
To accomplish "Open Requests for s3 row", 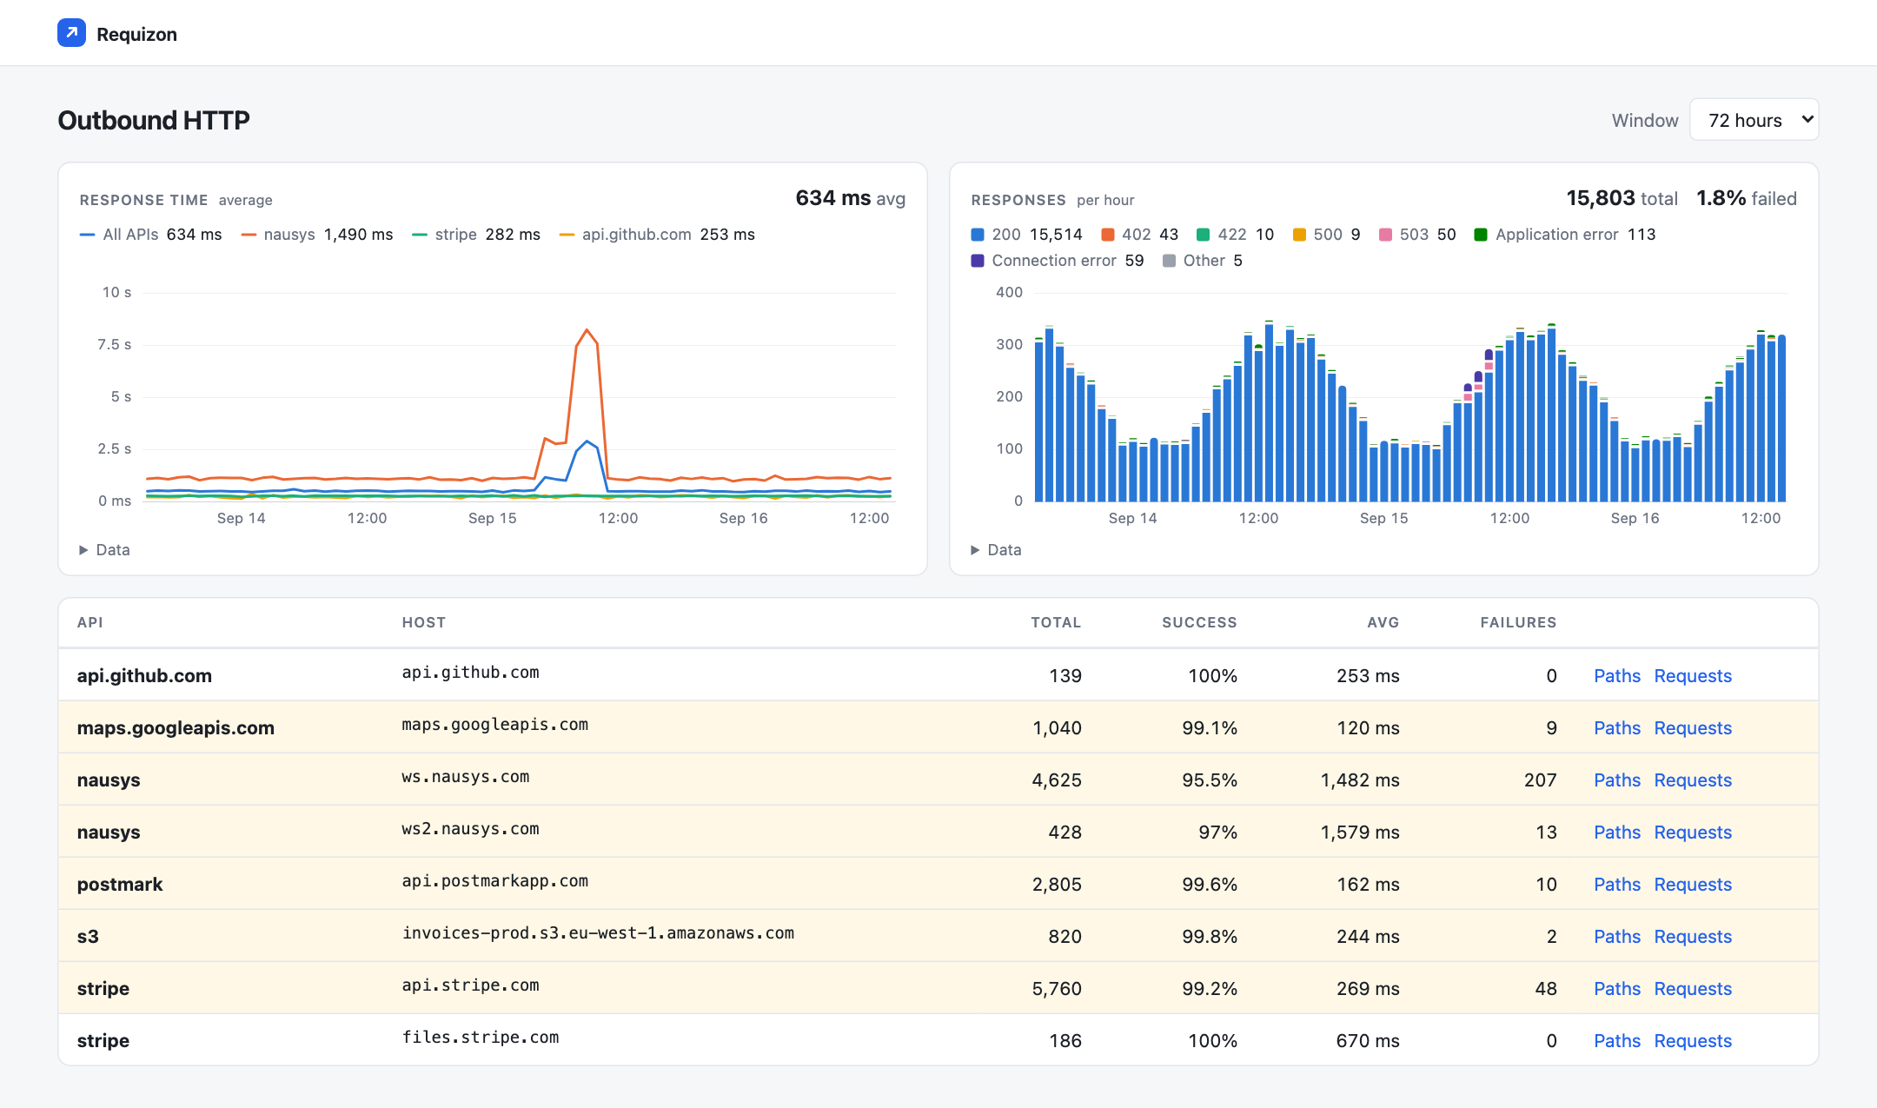I will [1693, 937].
